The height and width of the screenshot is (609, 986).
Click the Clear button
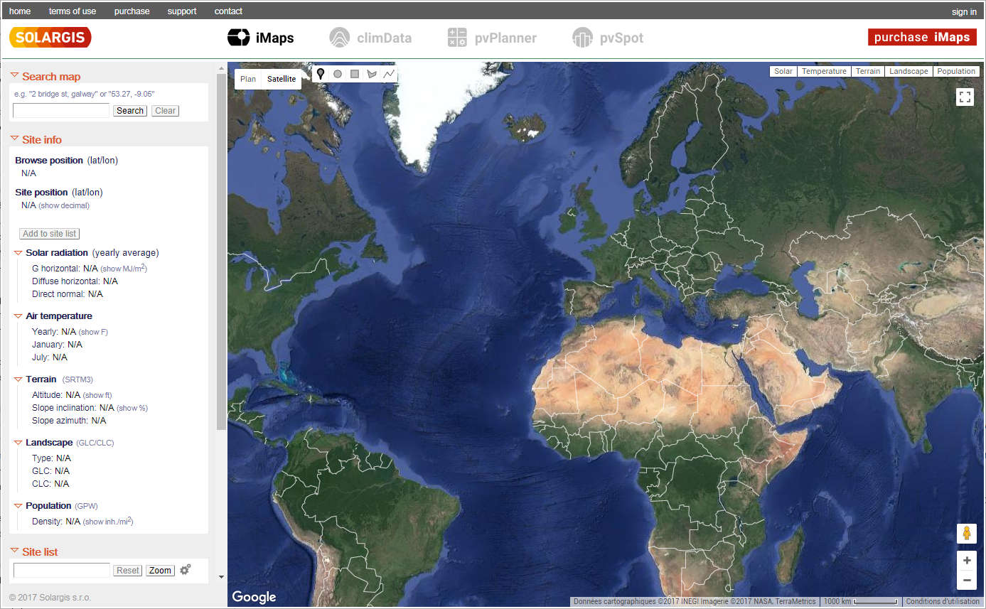point(166,111)
